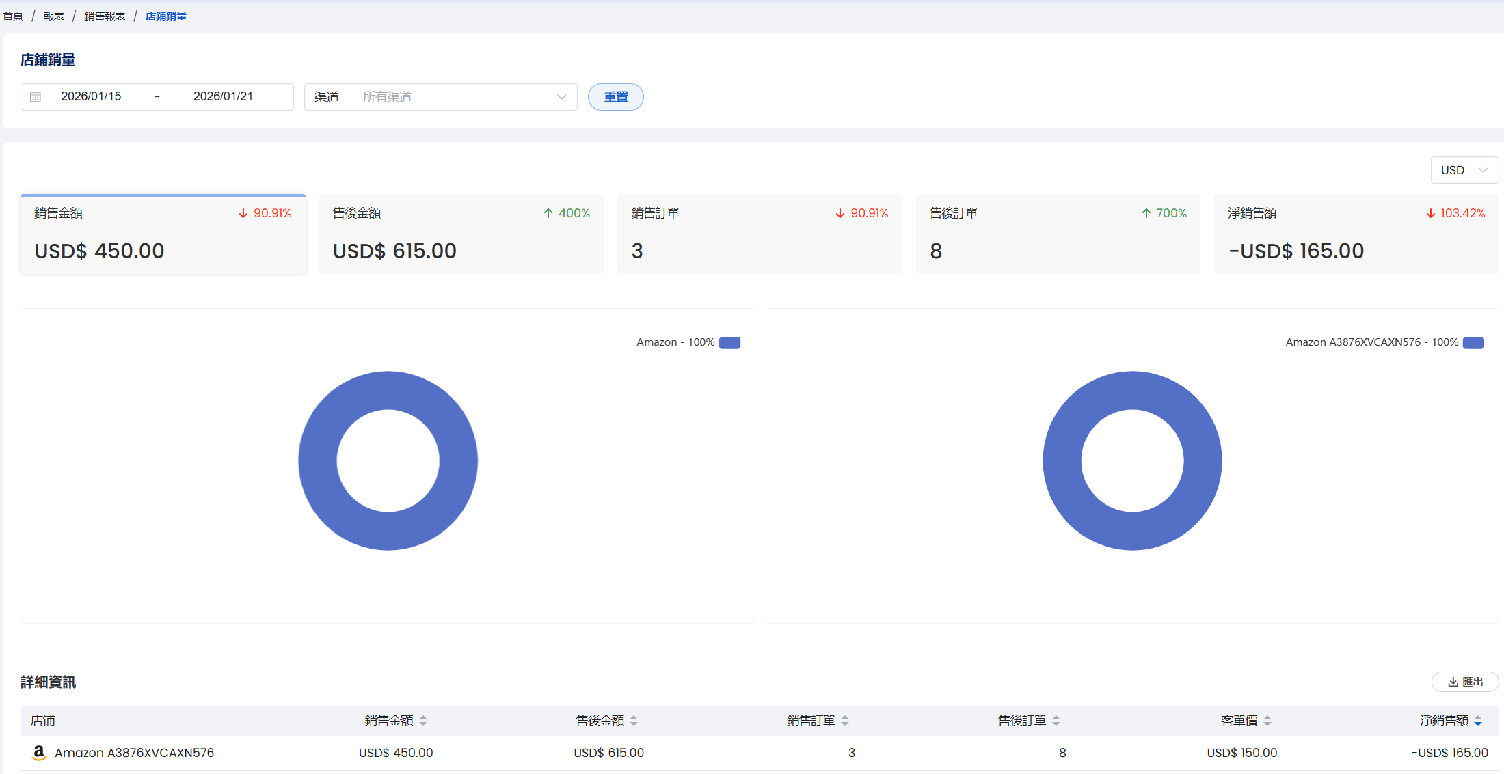Open the USD currency selector
Image resolution: width=1504 pixels, height=774 pixels.
coord(1464,170)
